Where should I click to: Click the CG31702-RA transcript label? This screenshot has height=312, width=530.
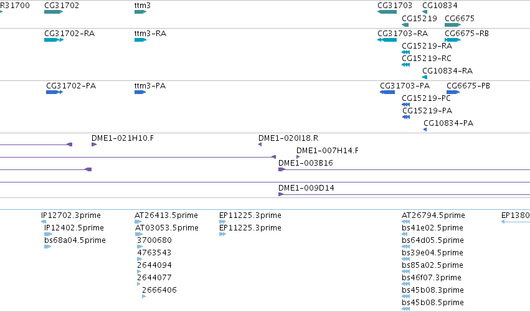(69, 34)
